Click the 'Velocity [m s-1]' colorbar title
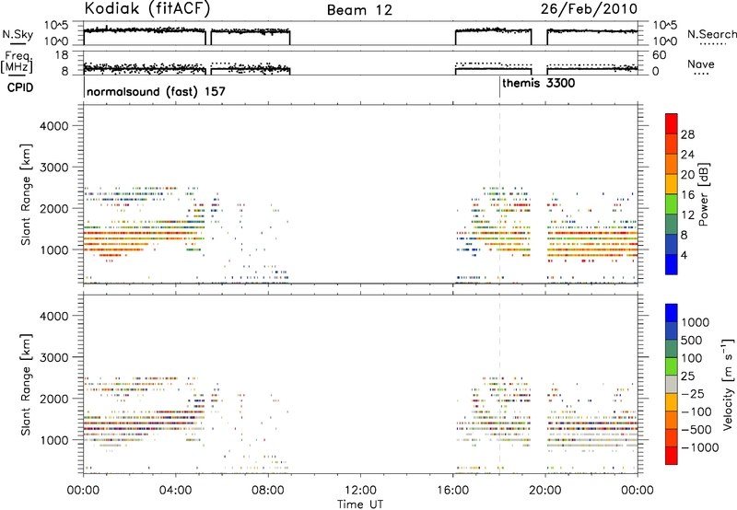This screenshot has width=737, height=510. click(x=728, y=384)
